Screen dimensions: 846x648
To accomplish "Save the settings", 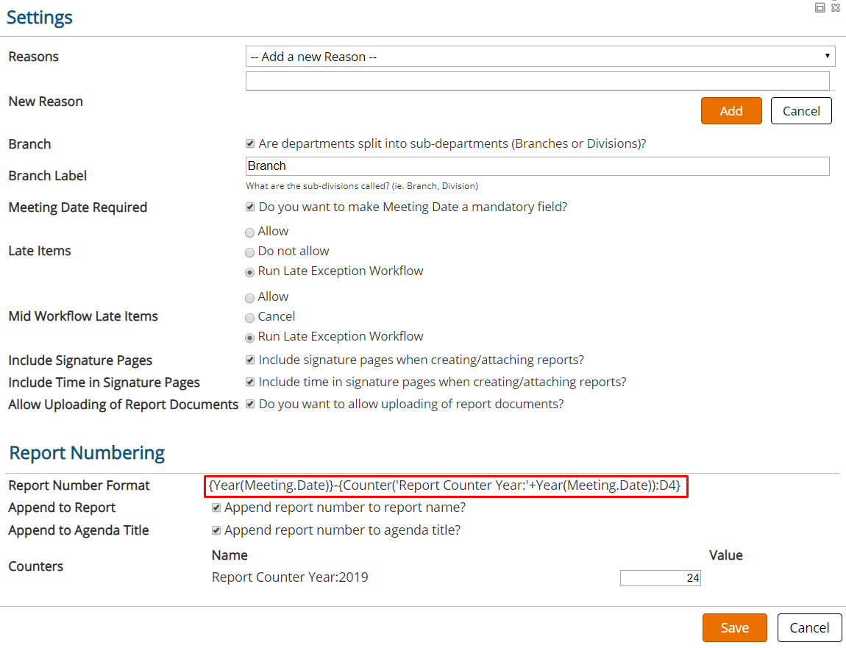I will click(734, 627).
